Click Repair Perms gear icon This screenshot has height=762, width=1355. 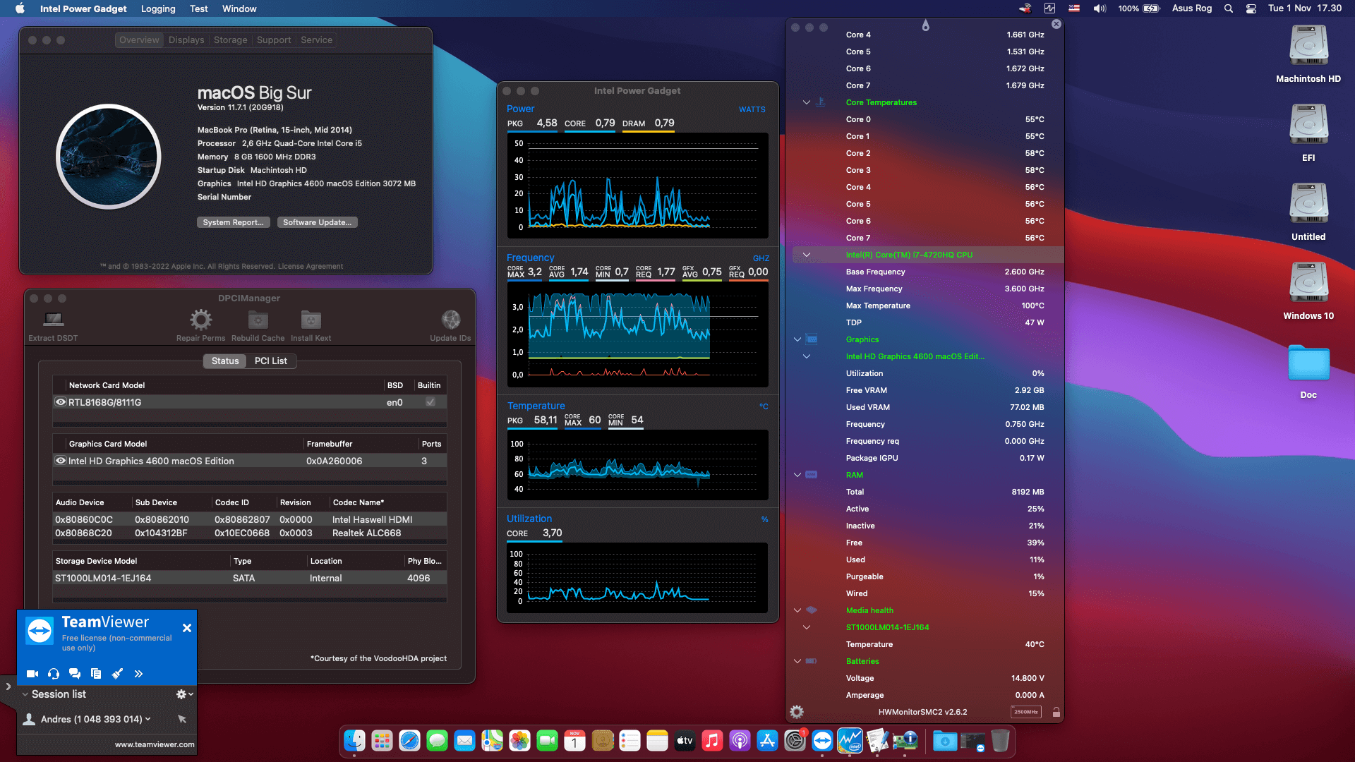pyautogui.click(x=201, y=320)
